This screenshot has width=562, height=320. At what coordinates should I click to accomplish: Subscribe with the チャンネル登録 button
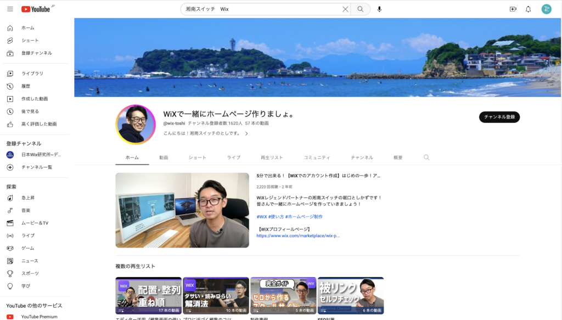pyautogui.click(x=499, y=117)
